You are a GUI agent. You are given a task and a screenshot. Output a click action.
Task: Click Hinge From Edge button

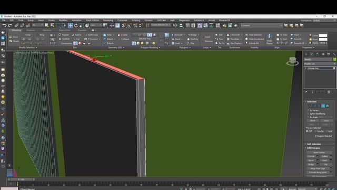pyautogui.click(x=318, y=168)
